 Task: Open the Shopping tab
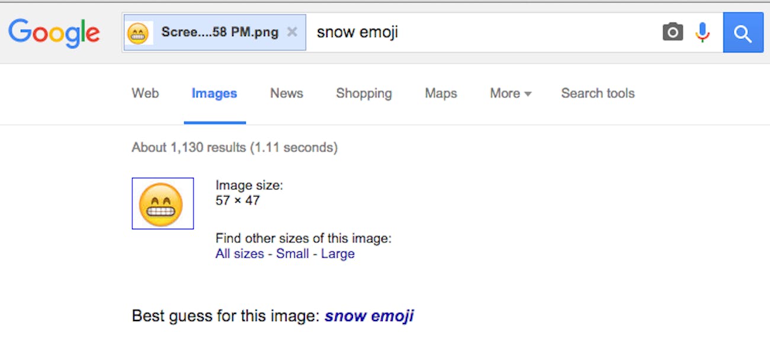pos(364,93)
